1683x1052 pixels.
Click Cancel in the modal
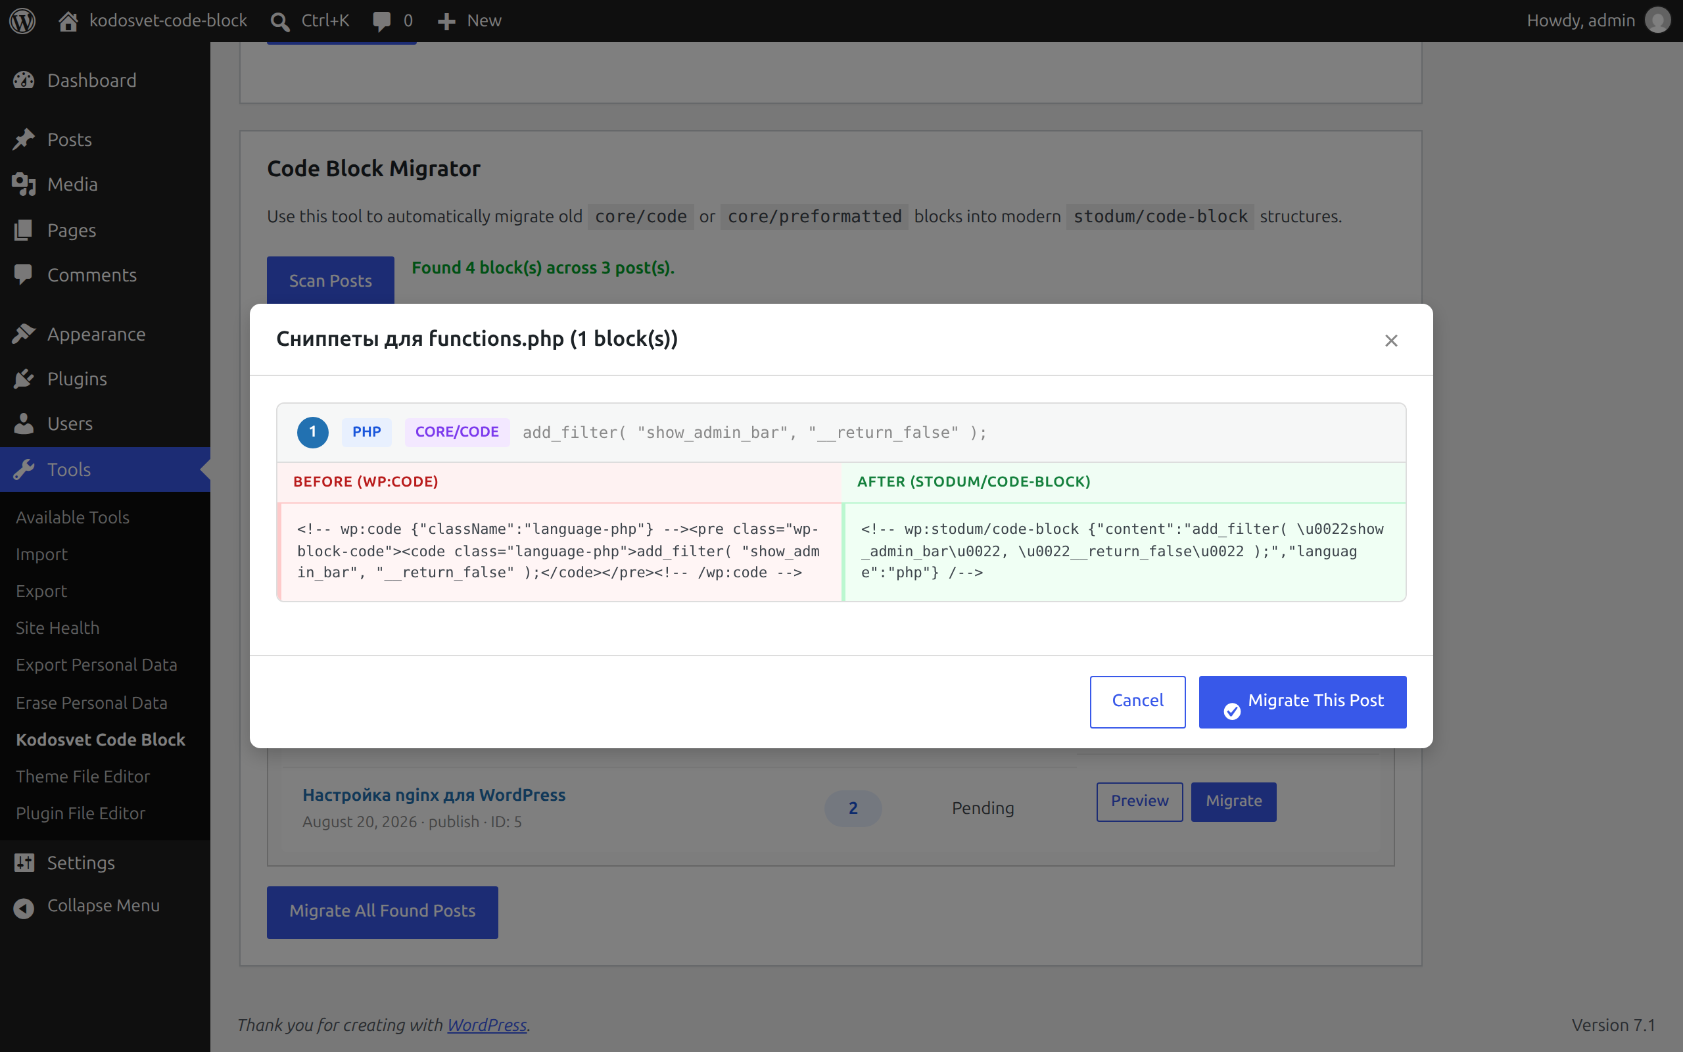[x=1137, y=702]
